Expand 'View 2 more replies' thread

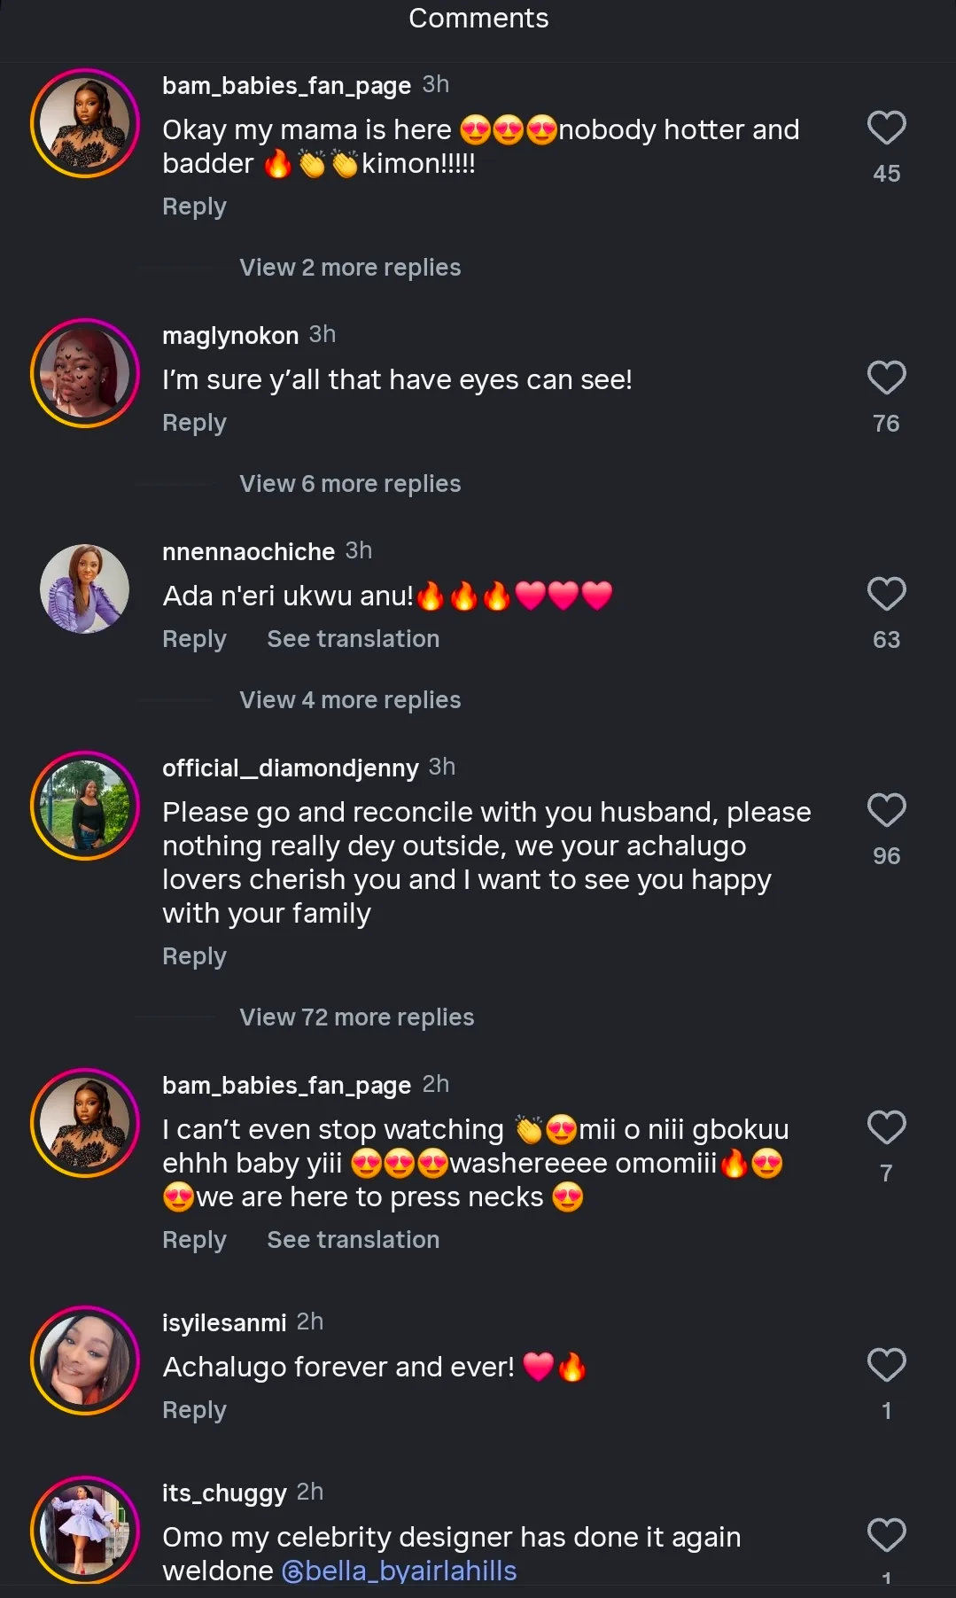(x=350, y=268)
